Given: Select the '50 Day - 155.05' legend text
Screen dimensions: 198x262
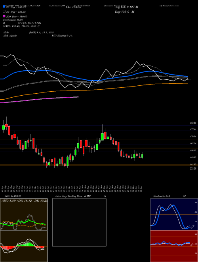Looking at the screenshot, I should tap(16, 12).
